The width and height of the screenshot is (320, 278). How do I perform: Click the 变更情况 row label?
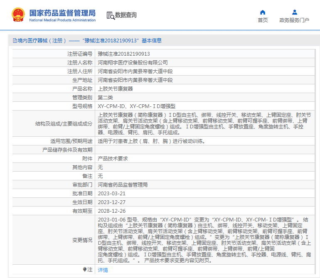pos(82,240)
